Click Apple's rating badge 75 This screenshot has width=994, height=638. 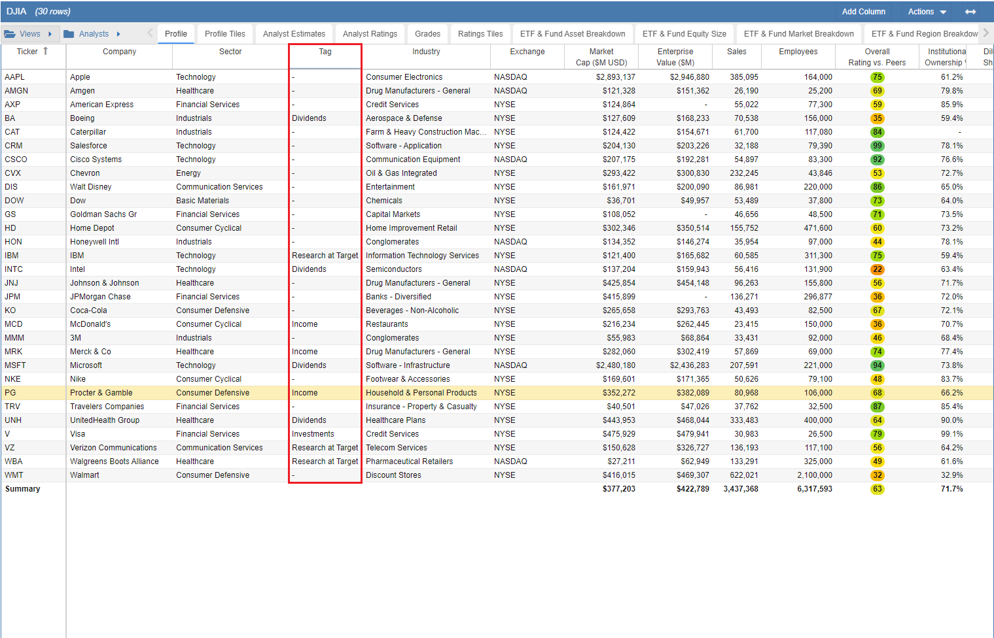(878, 77)
